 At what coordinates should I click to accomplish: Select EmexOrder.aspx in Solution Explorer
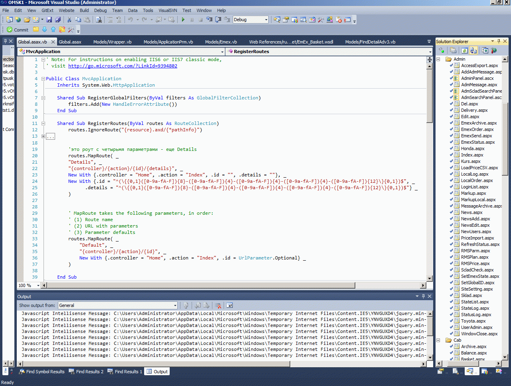click(477, 129)
